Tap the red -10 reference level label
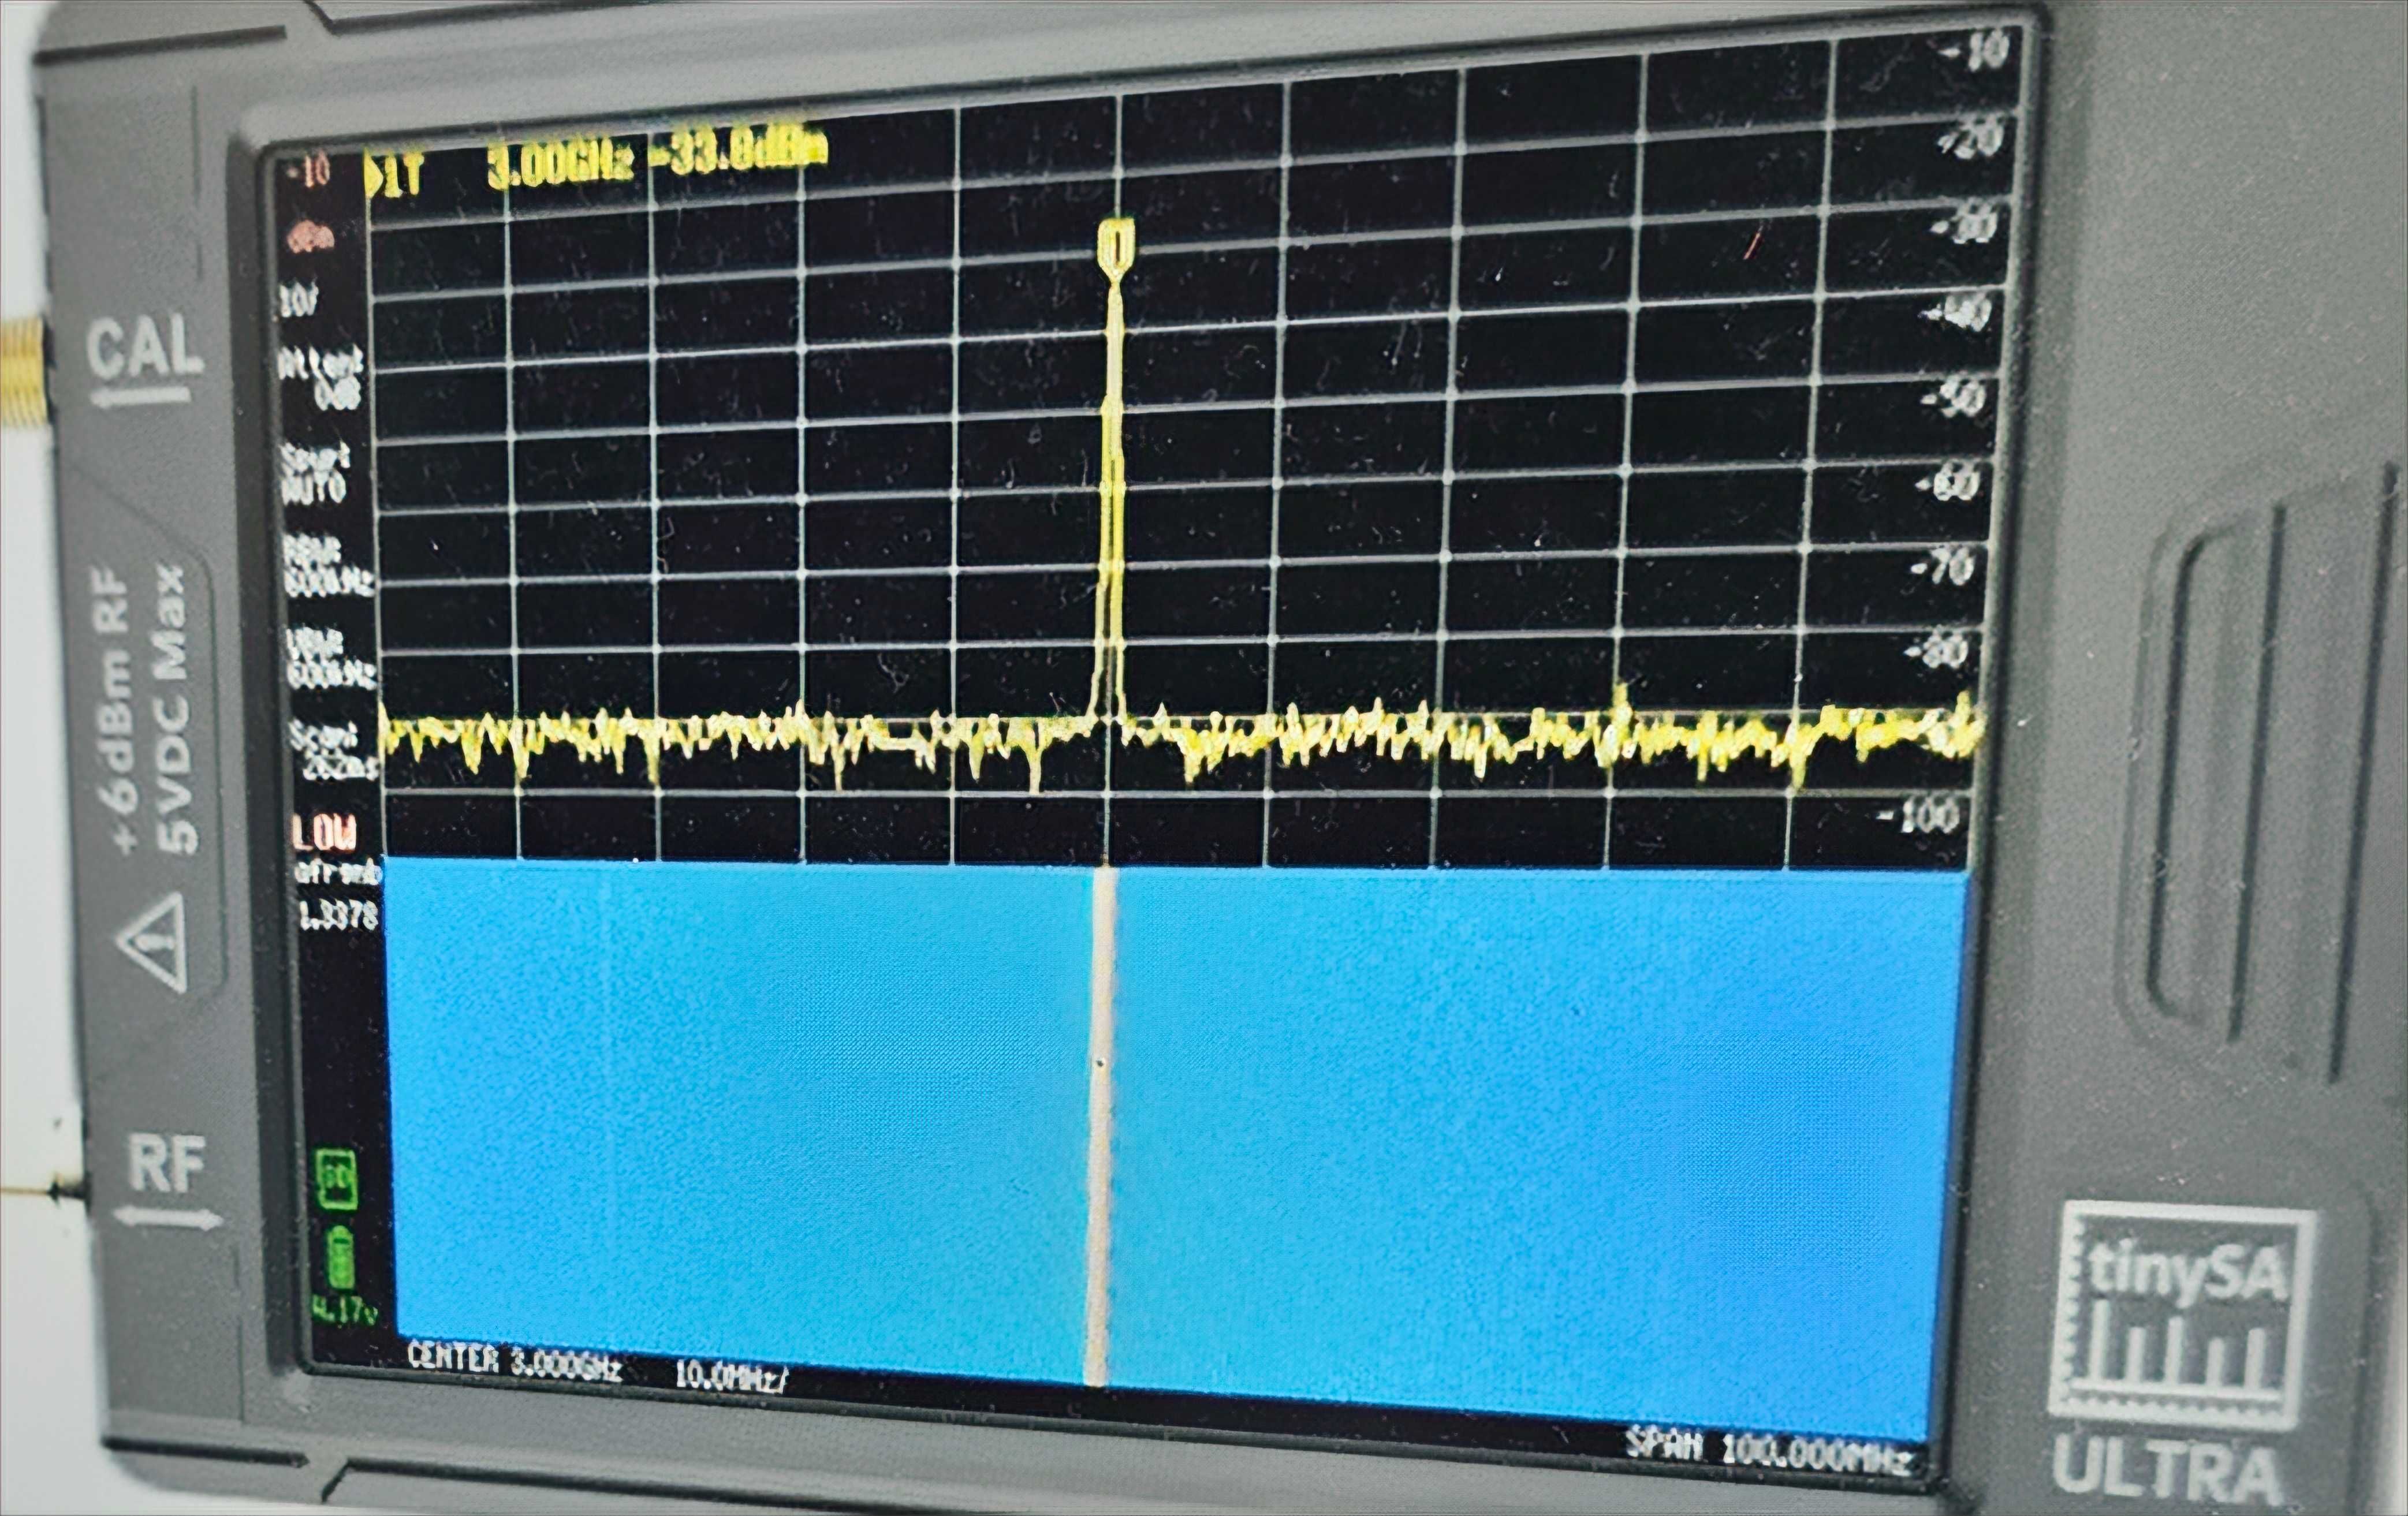The width and height of the screenshot is (2408, 1516). 307,172
